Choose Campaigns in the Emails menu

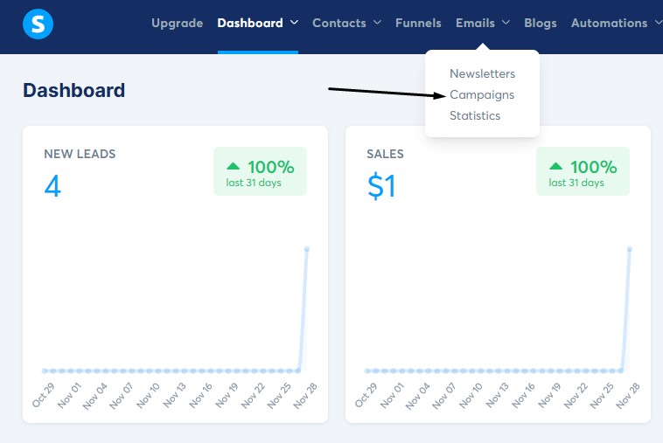482,94
